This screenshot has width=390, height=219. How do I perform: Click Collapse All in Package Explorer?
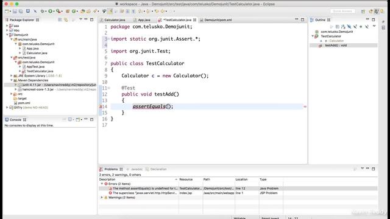click(x=60, y=19)
